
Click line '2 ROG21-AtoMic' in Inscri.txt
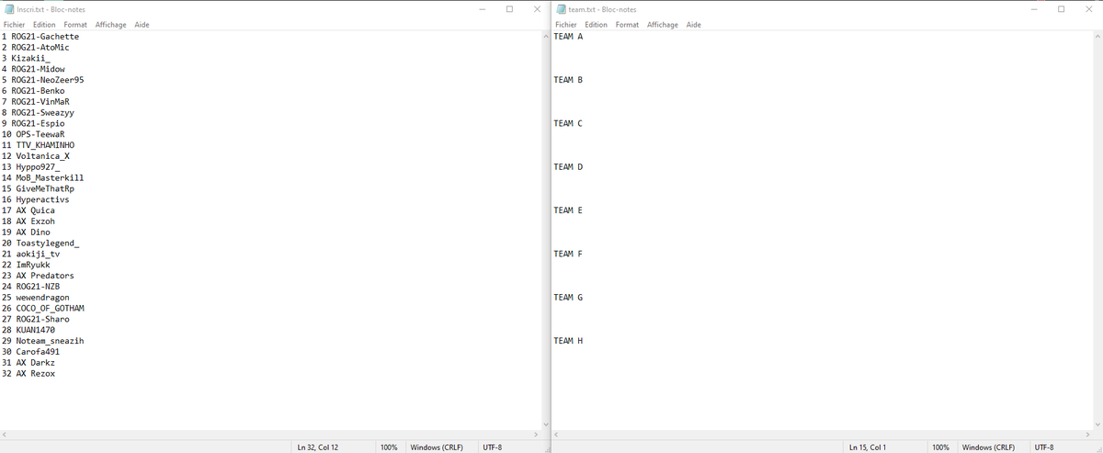(x=36, y=48)
